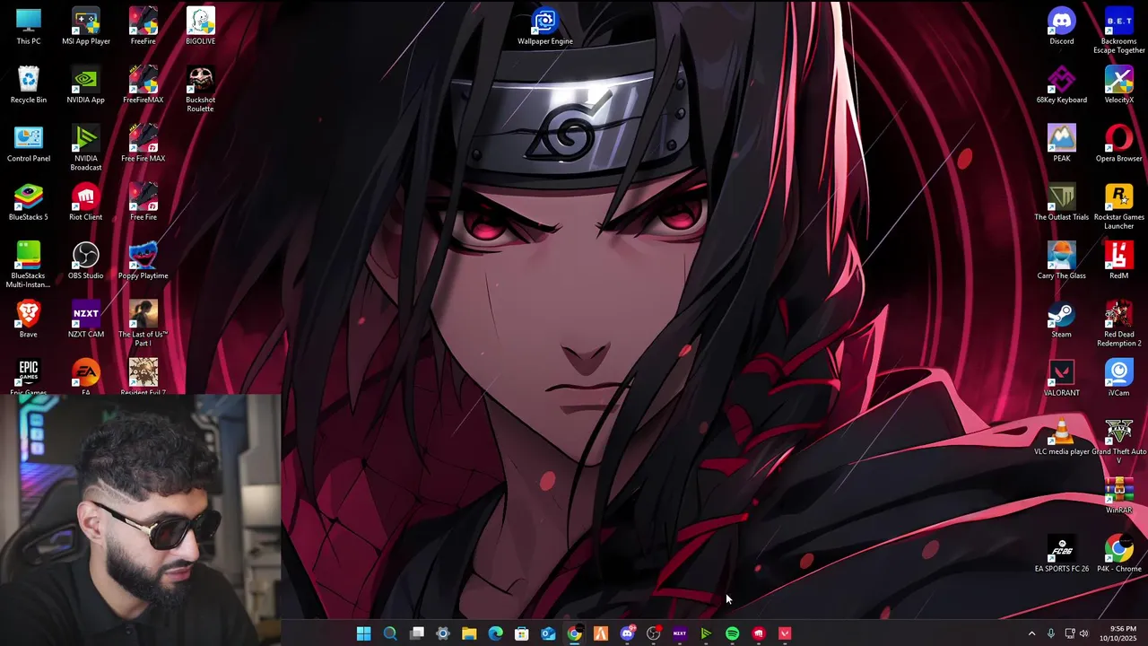Launch EA SPORTS FC 26 icon
This screenshot has height=646, width=1148.
pyautogui.click(x=1062, y=554)
